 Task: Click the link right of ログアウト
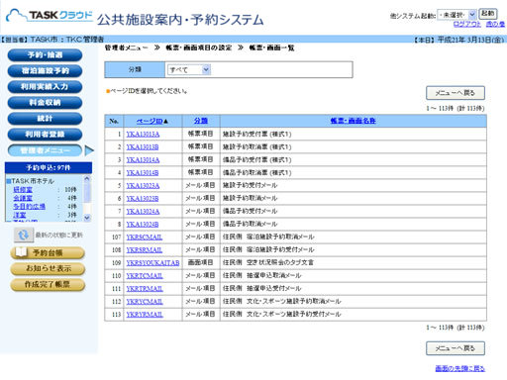(495, 24)
